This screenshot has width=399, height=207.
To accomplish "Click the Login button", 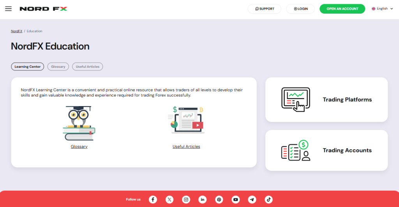I will (x=300, y=9).
